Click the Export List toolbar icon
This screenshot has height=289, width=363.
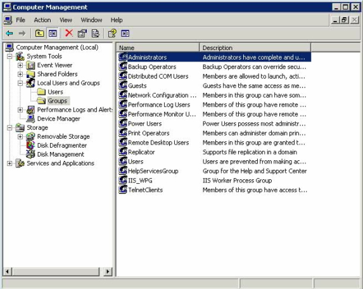tap(95, 34)
